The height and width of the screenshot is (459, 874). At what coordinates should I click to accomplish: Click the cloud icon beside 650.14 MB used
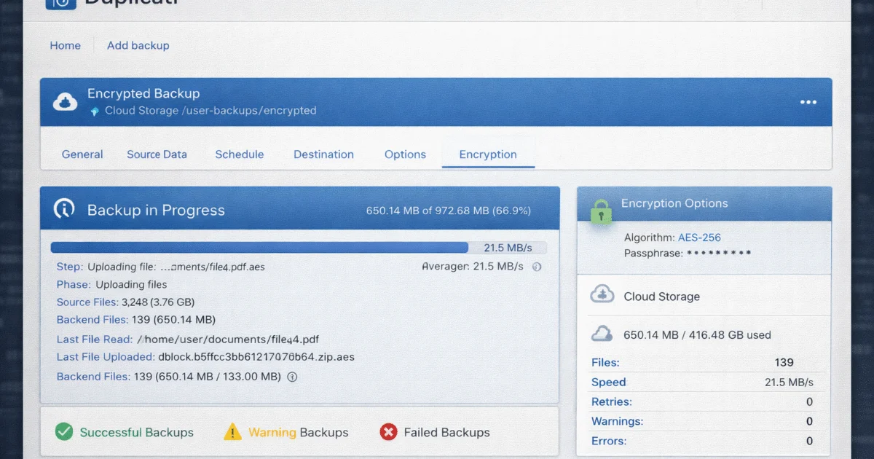click(602, 334)
